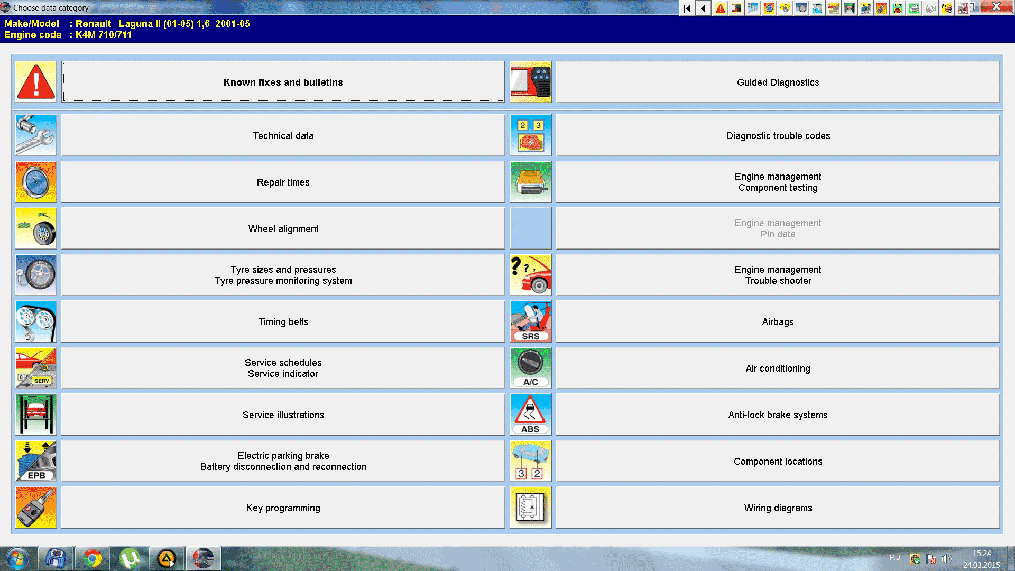Viewport: 1015px width, 571px height.
Task: Click the small stopwatch Repair times toolbar icon
Action: (769, 8)
